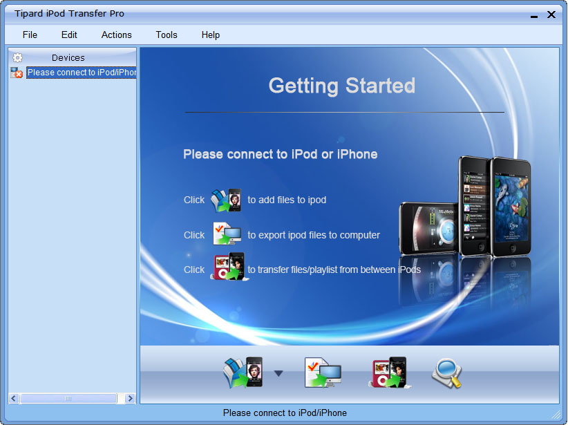Click the export iPod files icon in Getting Started

coord(226,235)
